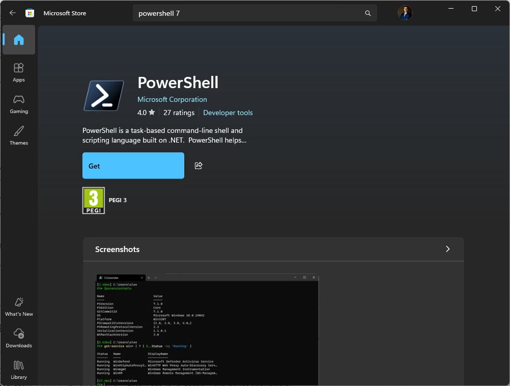Click the Microsoft Store logo
The width and height of the screenshot is (510, 386).
(30, 13)
